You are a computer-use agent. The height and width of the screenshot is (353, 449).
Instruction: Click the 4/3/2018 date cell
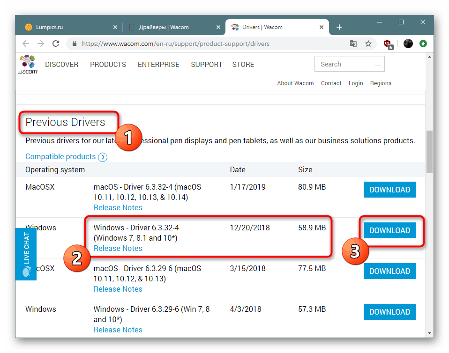click(246, 309)
